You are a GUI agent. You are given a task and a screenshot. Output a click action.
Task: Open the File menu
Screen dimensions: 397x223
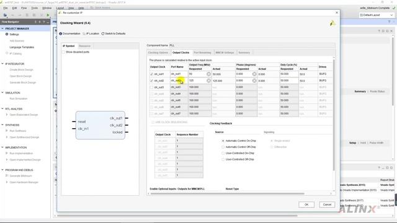(x=6, y=8)
